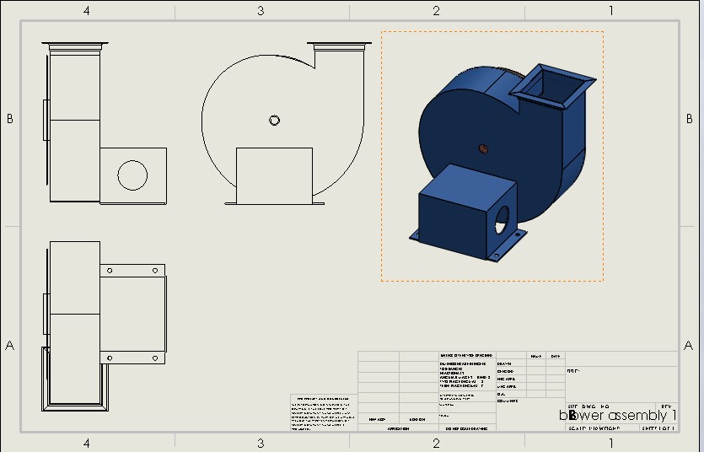704x452 pixels.
Task: Click circular motor opening in upper-left side view
Action: pos(132,175)
